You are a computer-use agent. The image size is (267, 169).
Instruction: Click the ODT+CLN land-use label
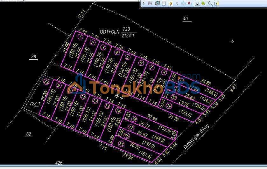tap(109, 31)
